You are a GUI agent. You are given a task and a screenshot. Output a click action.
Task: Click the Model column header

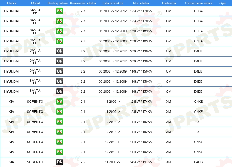(x=35, y=3)
